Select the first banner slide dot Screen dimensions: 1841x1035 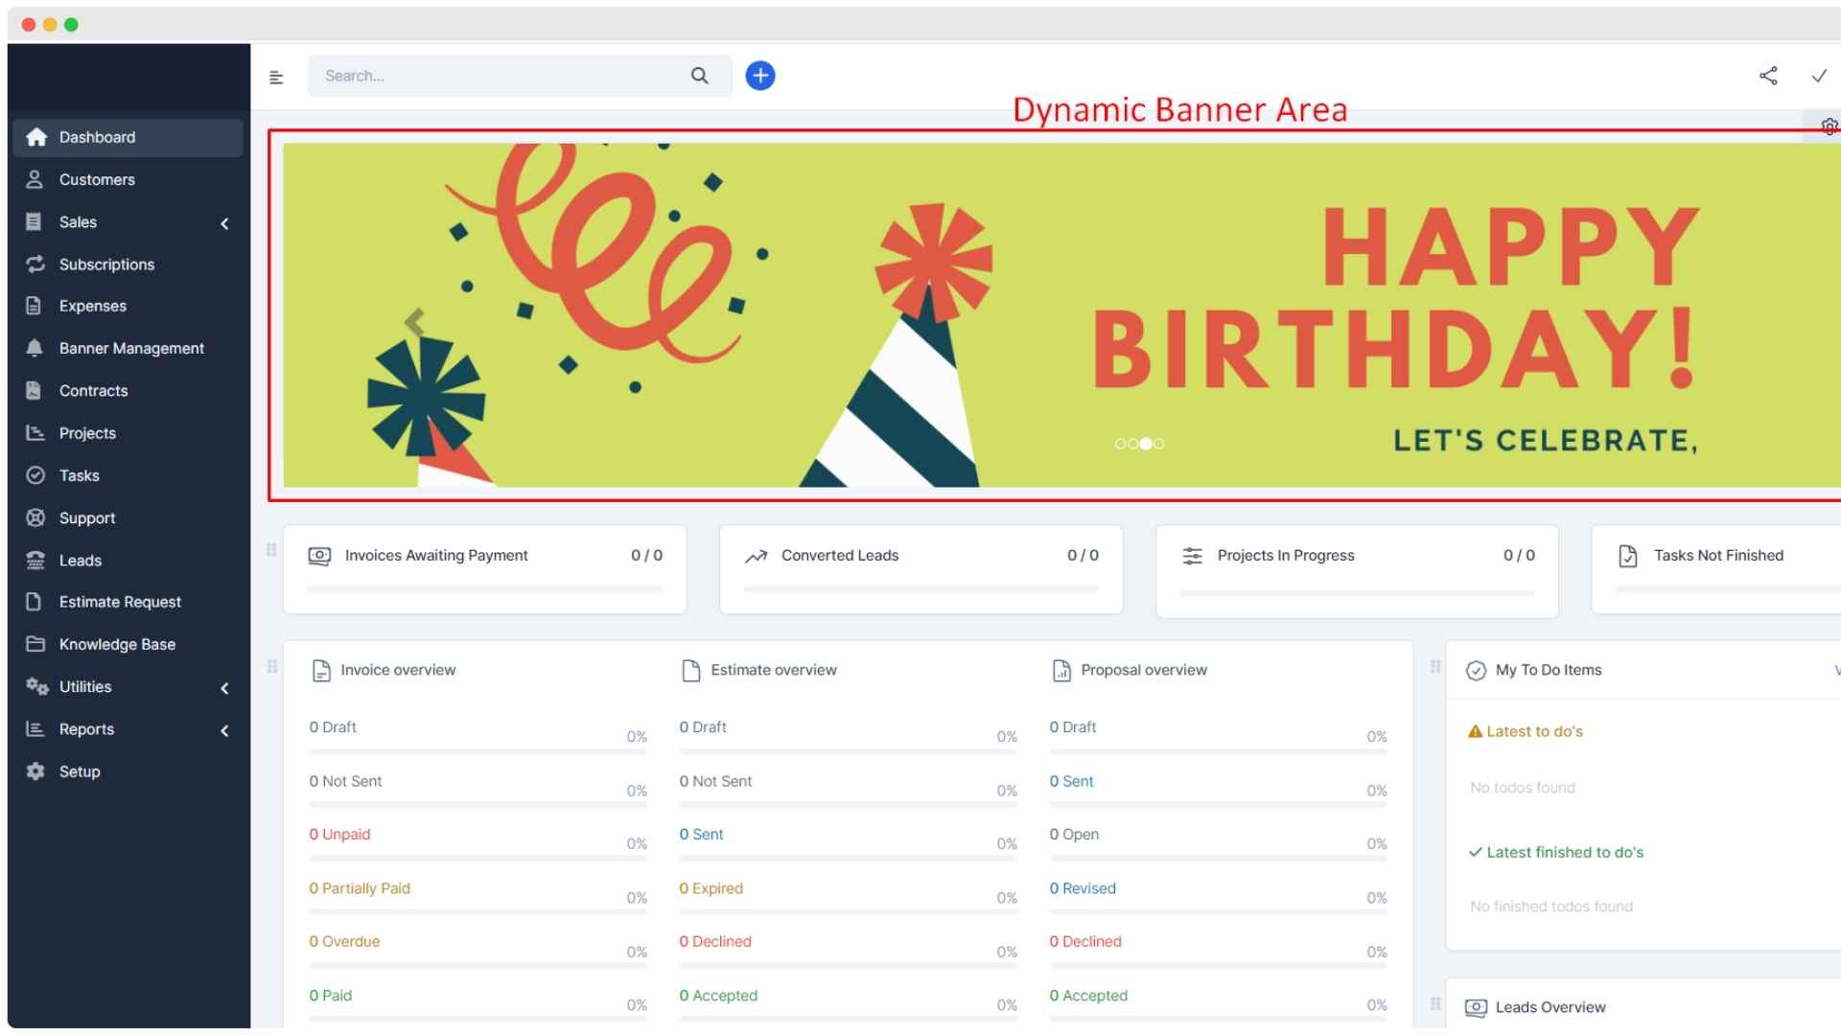1120,444
